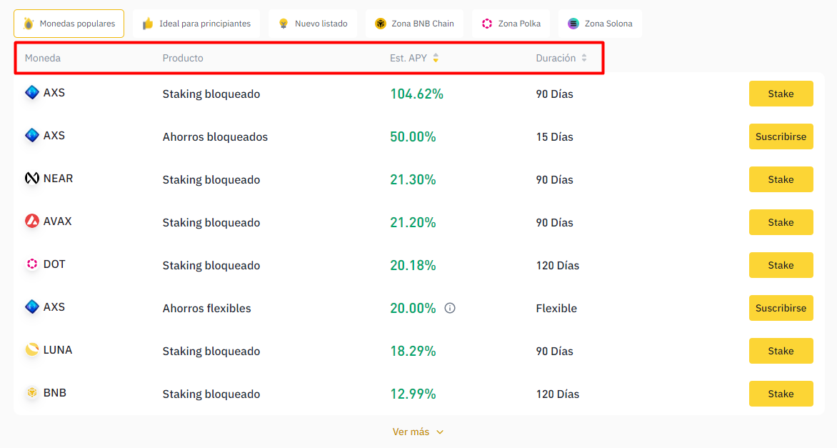
Task: Stake LUNA at 18.29%
Action: click(781, 351)
